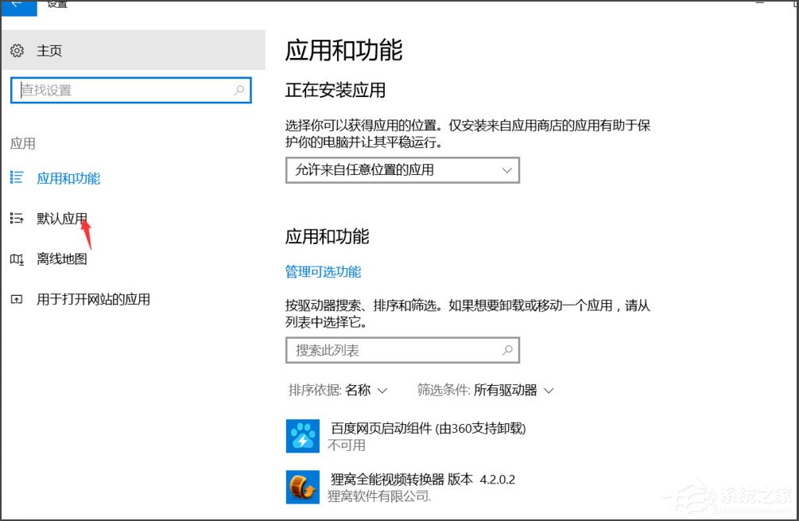Screen dimensions: 799x521
Task: Open the 允许来自任意位置的应用 dropdown
Action: coord(401,170)
